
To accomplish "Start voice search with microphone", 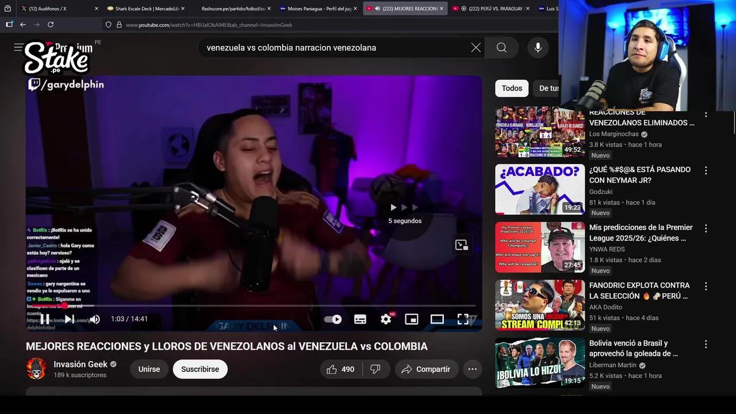I will tap(538, 48).
